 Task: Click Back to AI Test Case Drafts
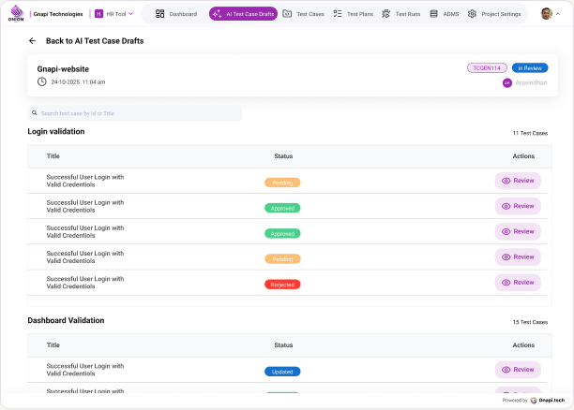tap(95, 41)
